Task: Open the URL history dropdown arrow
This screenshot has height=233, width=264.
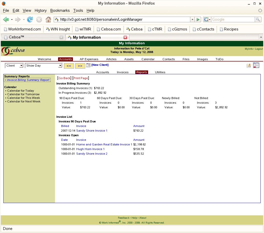Action: pos(192,19)
